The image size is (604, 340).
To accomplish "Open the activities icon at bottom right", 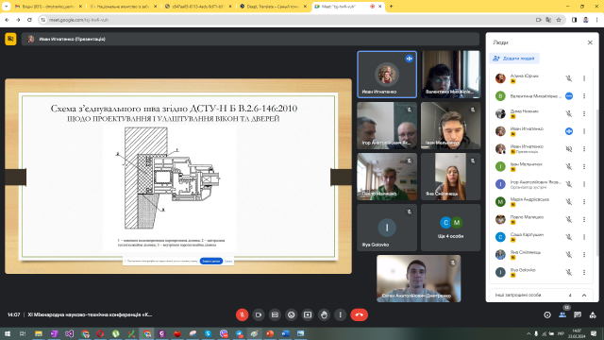I will click(x=593, y=314).
